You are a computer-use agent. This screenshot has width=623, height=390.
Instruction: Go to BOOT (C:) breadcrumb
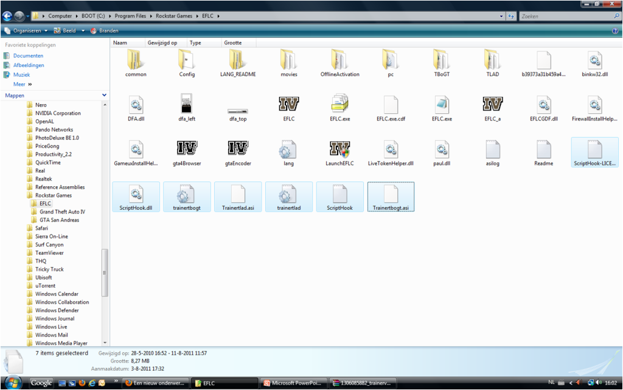93,16
